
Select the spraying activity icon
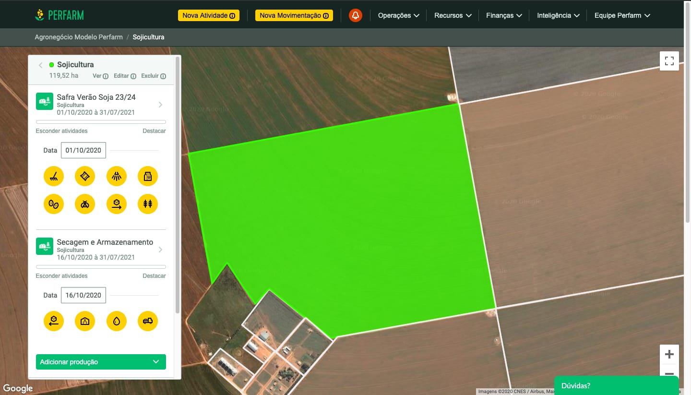pyautogui.click(x=116, y=177)
